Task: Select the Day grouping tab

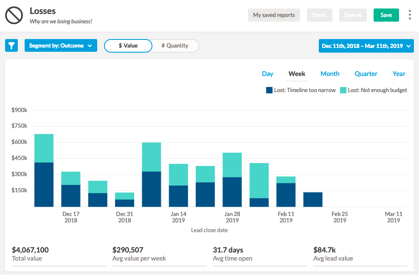Action: point(267,74)
